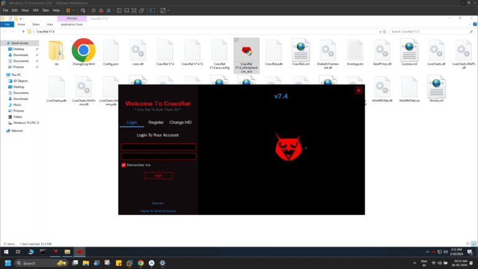Open guest taskbar command prompt icon
This screenshot has width=478, height=269.
[43, 252]
